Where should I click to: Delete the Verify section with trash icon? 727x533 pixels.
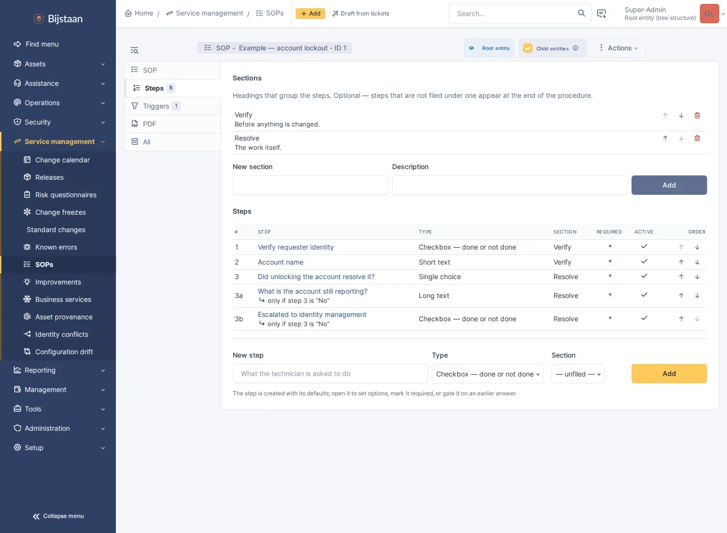[x=697, y=115]
